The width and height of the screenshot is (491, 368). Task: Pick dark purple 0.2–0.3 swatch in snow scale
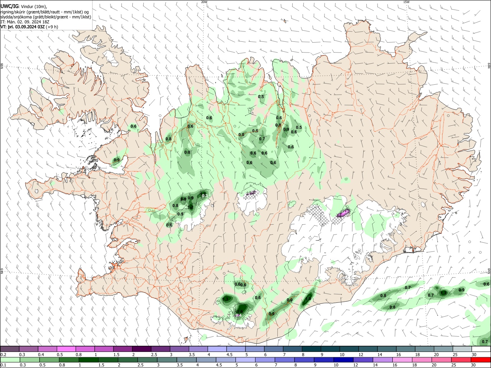tap(10, 349)
